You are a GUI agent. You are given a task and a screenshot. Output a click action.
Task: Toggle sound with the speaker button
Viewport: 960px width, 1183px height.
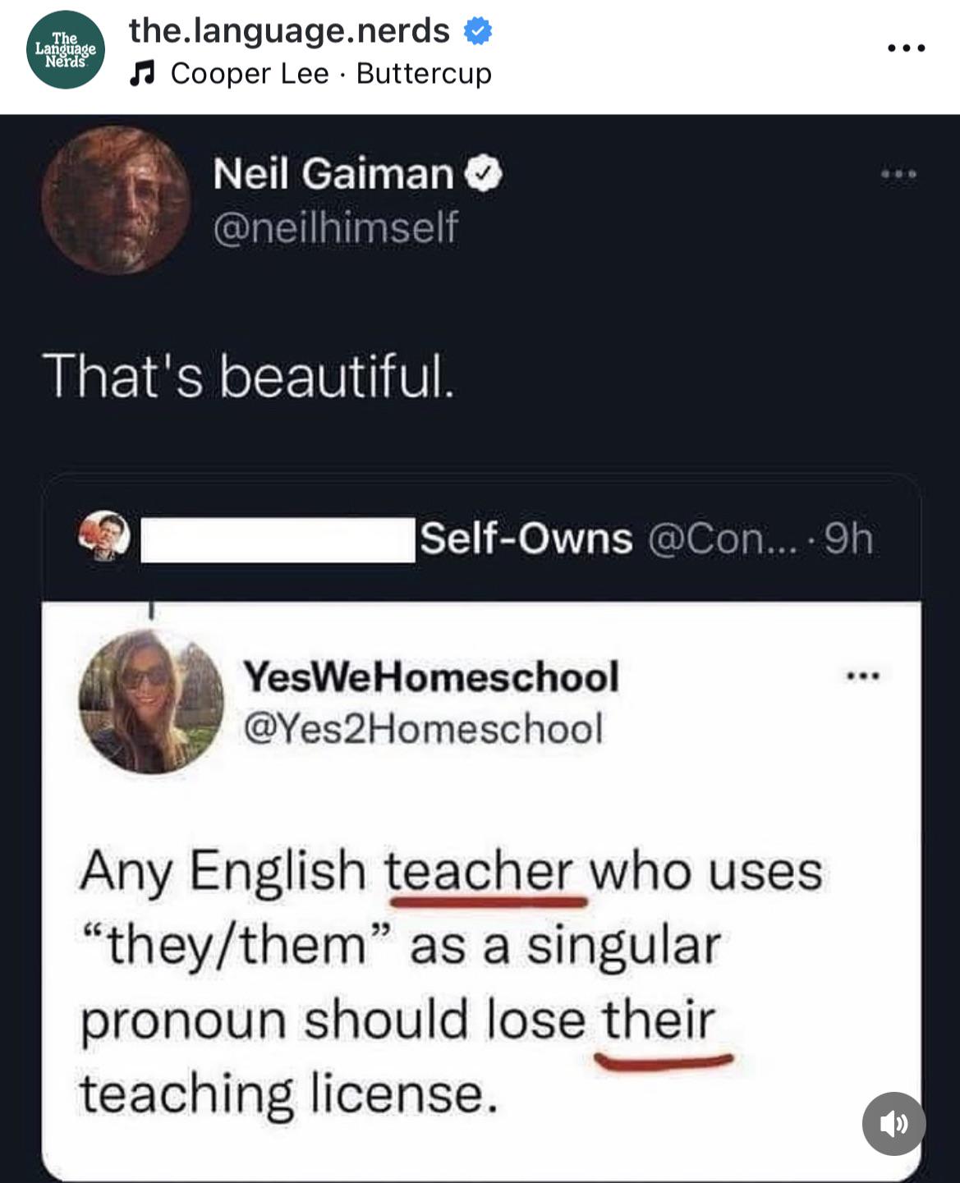pos(894,1124)
